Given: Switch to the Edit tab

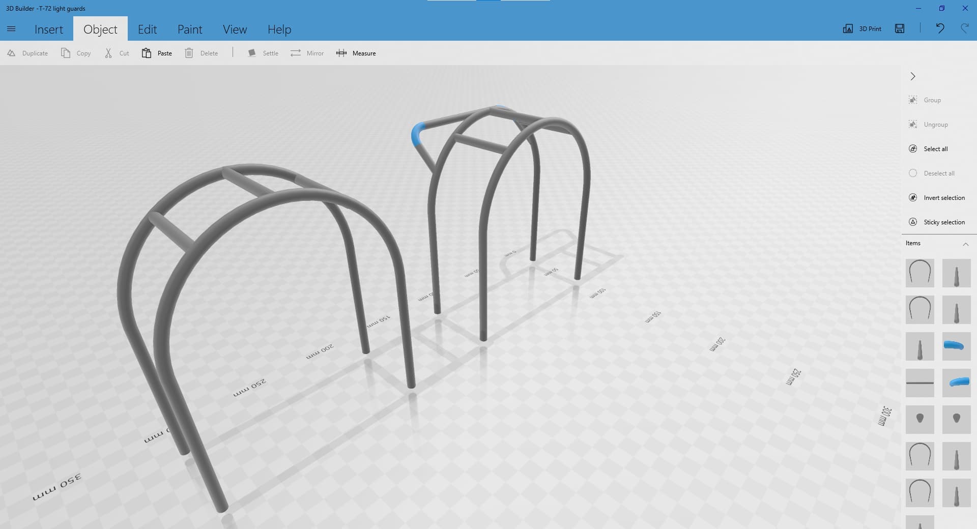Looking at the screenshot, I should click(x=147, y=30).
